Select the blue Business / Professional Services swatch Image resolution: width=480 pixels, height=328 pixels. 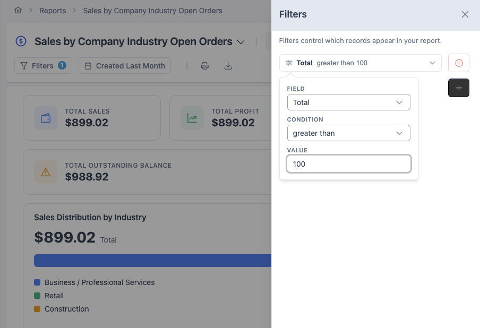pos(37,282)
